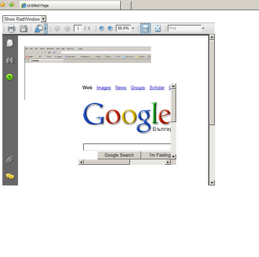
Task: Click the zoom in plus button
Action: [x=110, y=28]
